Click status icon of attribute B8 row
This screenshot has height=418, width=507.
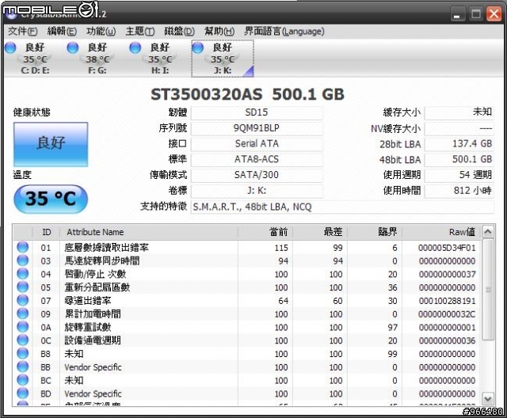point(23,354)
